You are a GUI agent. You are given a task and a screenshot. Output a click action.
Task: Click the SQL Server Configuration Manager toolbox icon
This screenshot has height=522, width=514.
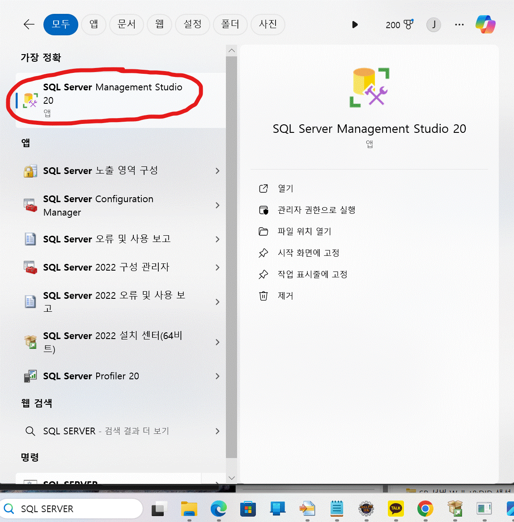[30, 205]
